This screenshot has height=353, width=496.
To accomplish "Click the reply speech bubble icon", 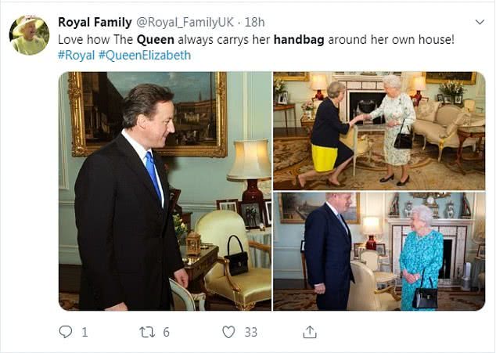I will click(x=66, y=332).
